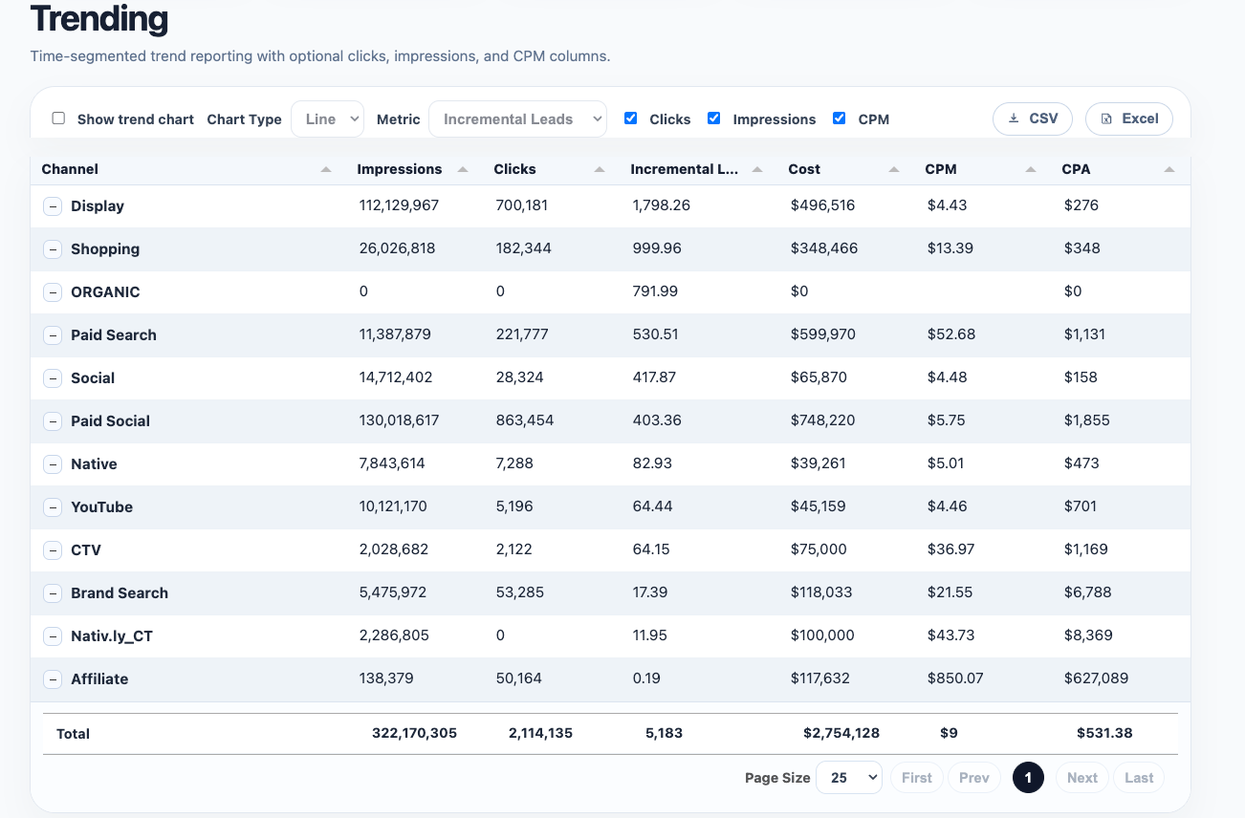The width and height of the screenshot is (1245, 818).
Task: Sort by the CPA column arrow
Action: click(x=1169, y=169)
